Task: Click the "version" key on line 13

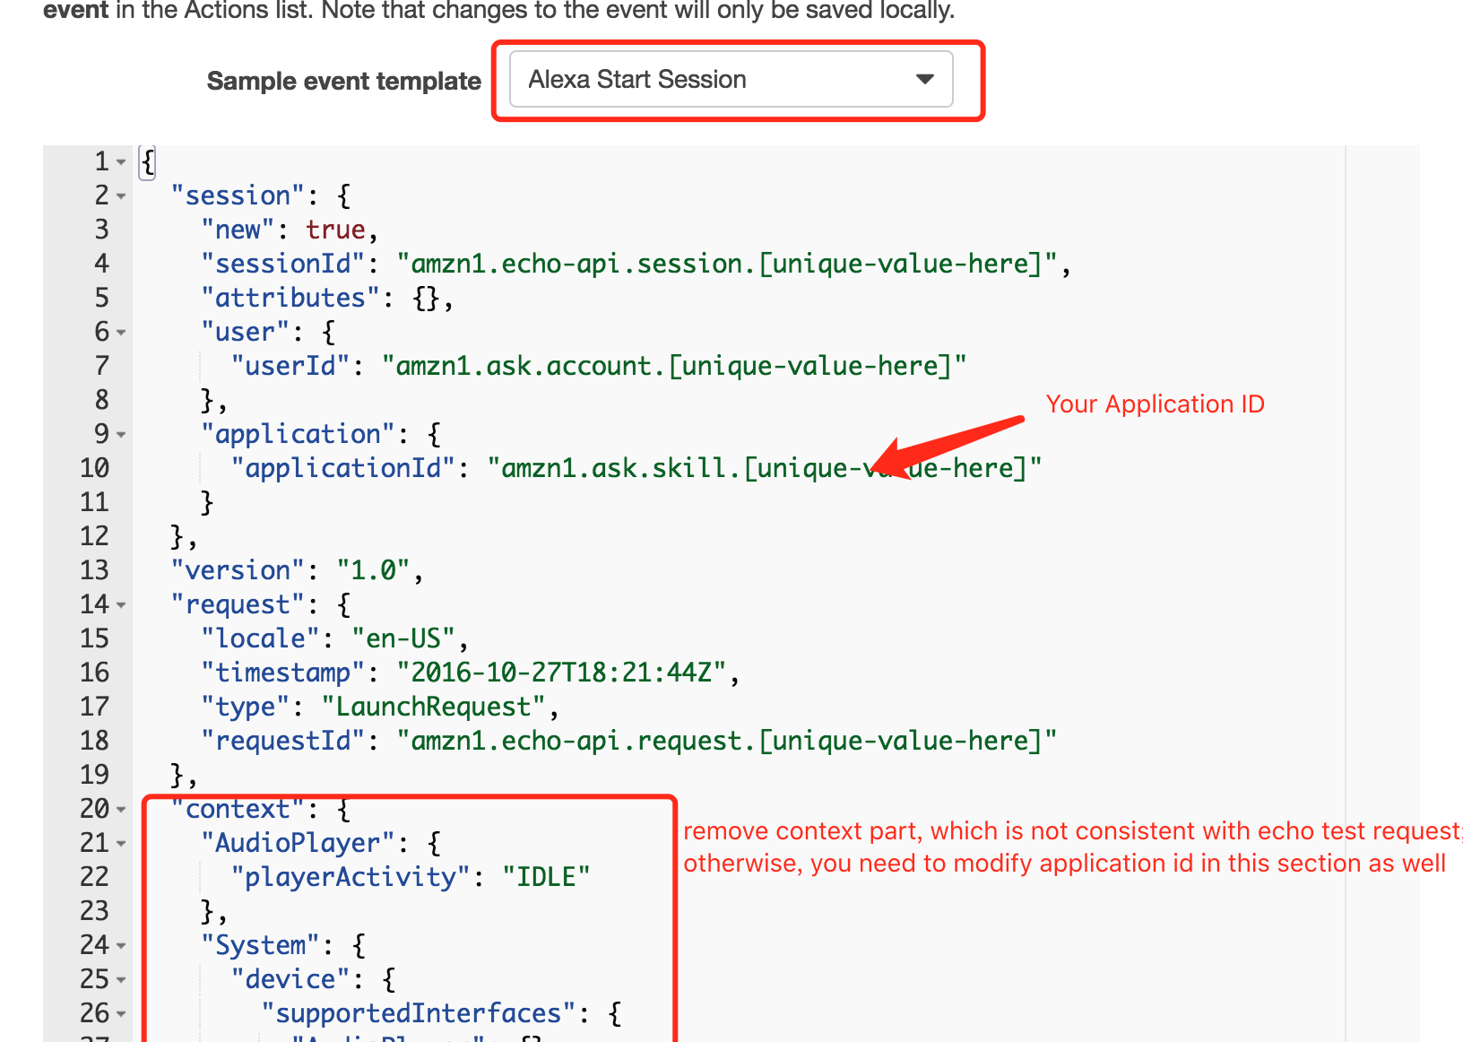Action: [x=238, y=570]
